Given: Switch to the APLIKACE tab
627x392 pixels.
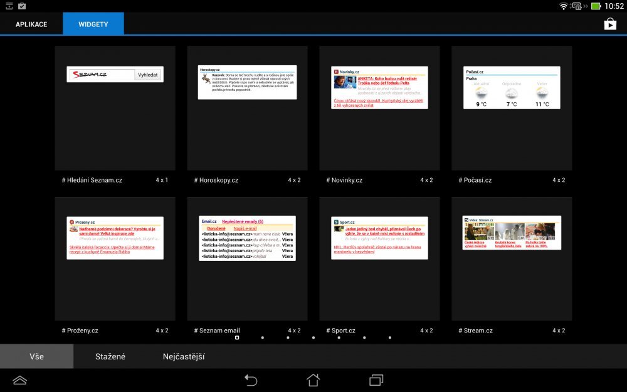Looking at the screenshot, I should tap(31, 24).
